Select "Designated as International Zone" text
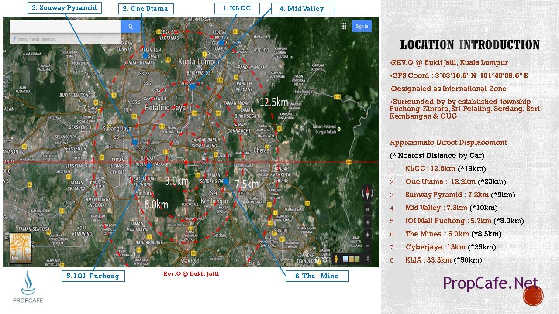 coord(448,89)
